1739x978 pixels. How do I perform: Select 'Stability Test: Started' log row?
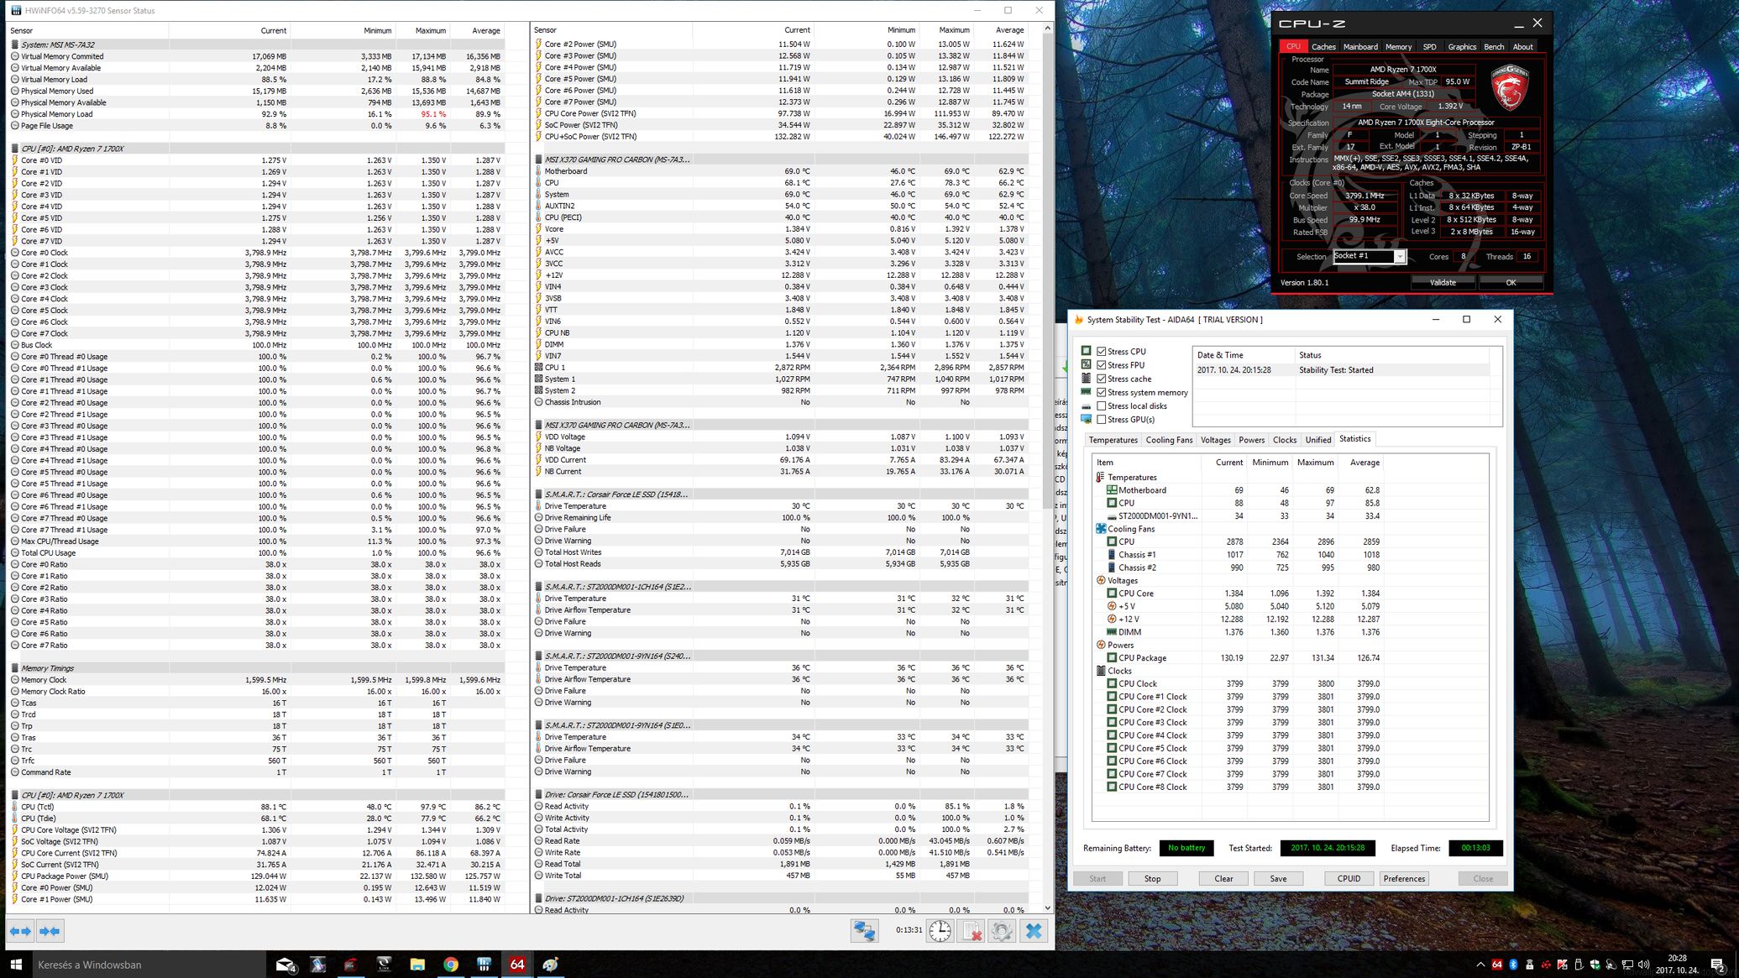point(1342,370)
